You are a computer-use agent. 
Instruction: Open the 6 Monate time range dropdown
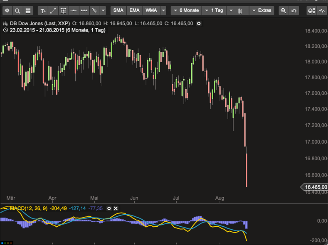pos(186,10)
